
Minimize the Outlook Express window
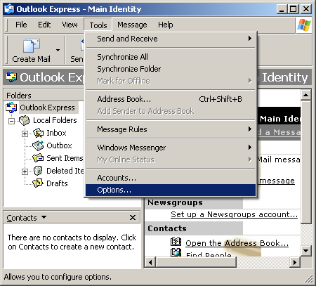tap(282, 9)
